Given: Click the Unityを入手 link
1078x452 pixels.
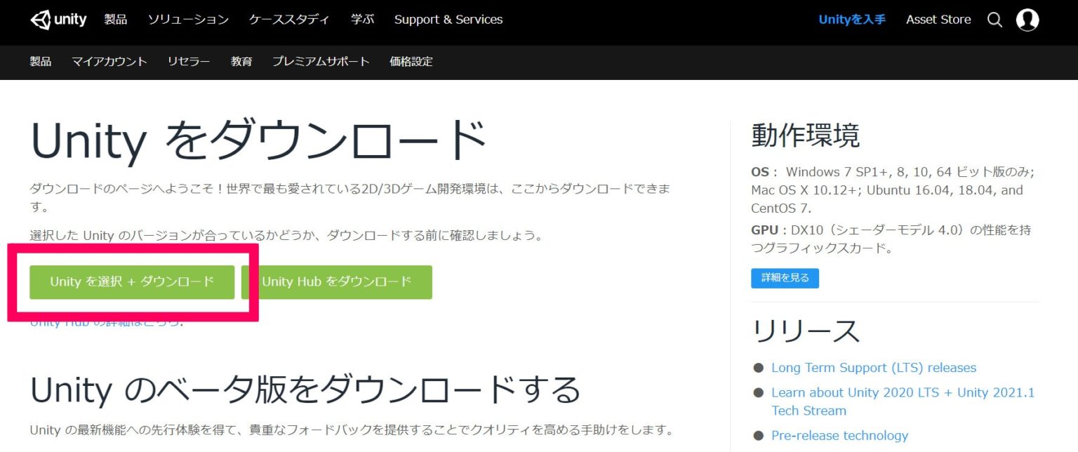Looking at the screenshot, I should pyautogui.click(x=851, y=20).
